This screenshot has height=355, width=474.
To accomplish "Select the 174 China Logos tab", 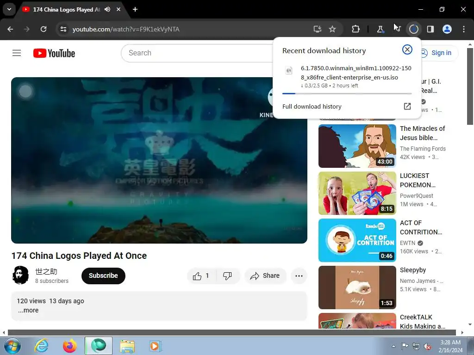I will click(66, 9).
